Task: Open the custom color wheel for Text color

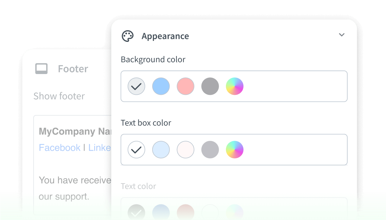Action: click(x=235, y=213)
